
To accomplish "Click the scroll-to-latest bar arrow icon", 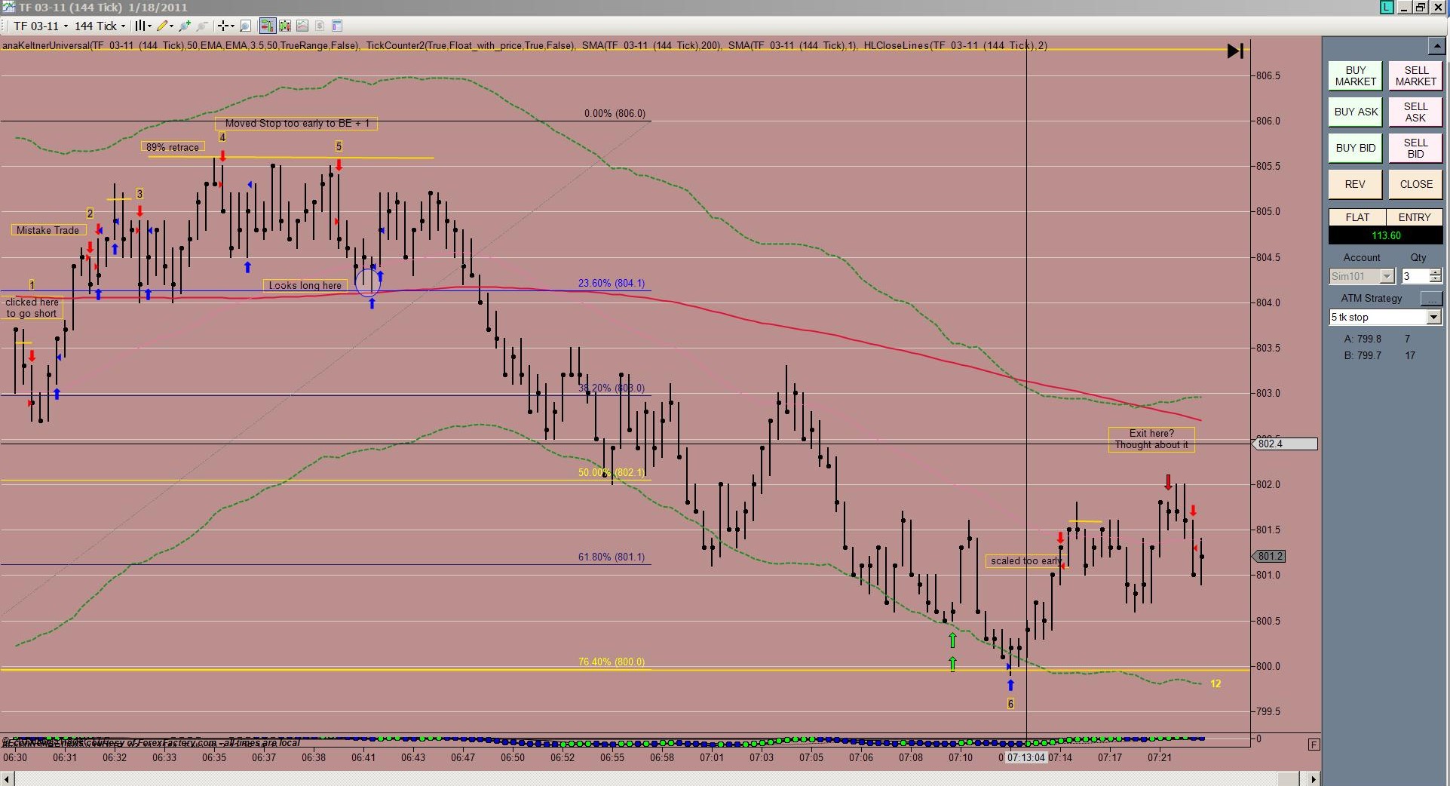I will pos(1235,51).
